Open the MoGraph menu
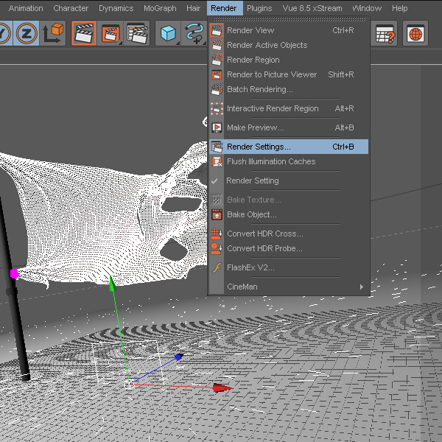Viewport: 442px width, 442px height. [x=160, y=8]
